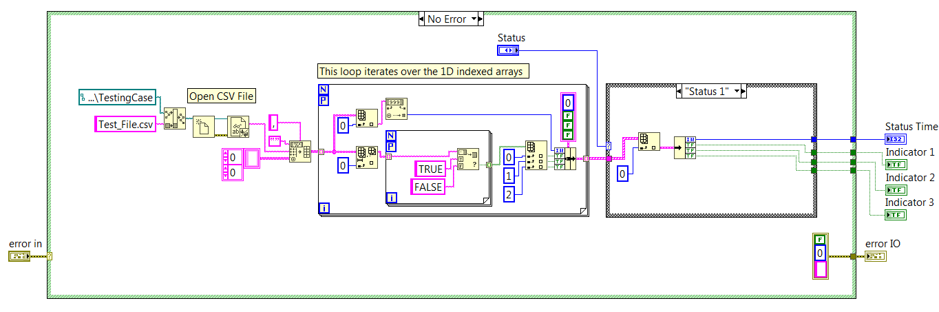Click the FALSE string constant

click(x=428, y=186)
